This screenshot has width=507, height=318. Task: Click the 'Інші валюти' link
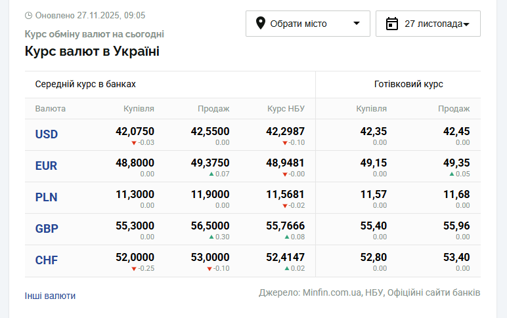click(x=50, y=296)
